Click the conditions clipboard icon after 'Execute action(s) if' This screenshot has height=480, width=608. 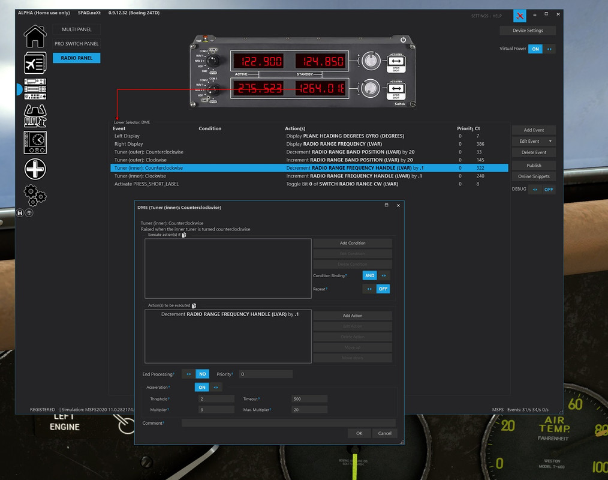[x=184, y=235]
